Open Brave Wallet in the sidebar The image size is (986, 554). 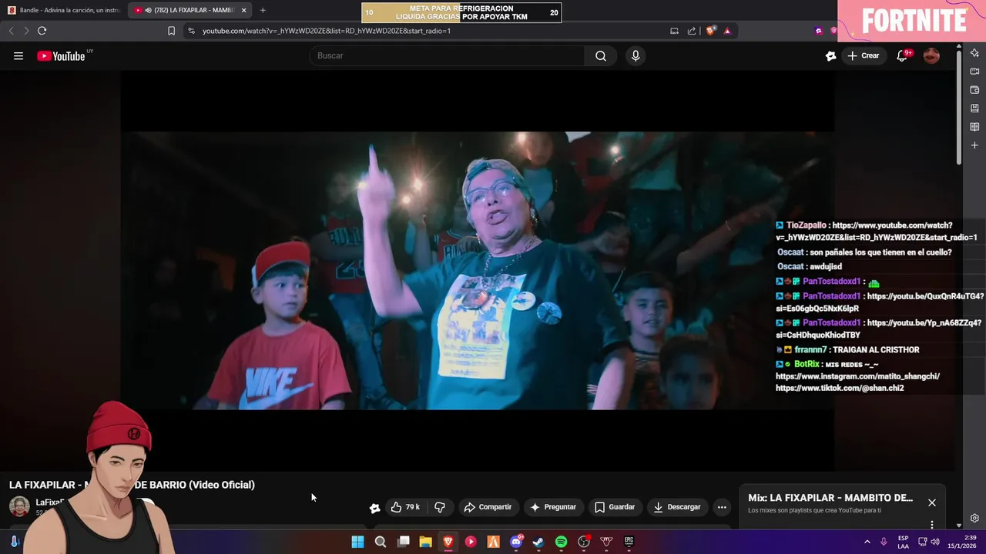coord(974,90)
